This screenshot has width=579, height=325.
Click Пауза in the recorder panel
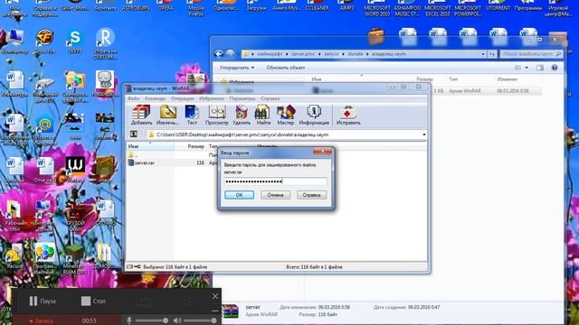coord(43,301)
